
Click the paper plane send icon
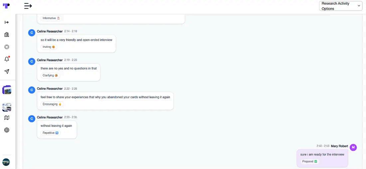coord(7,71)
